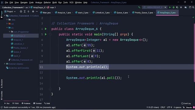Open the TODO tool window
The width and height of the screenshot is (195, 110).
(x=16, y=103)
